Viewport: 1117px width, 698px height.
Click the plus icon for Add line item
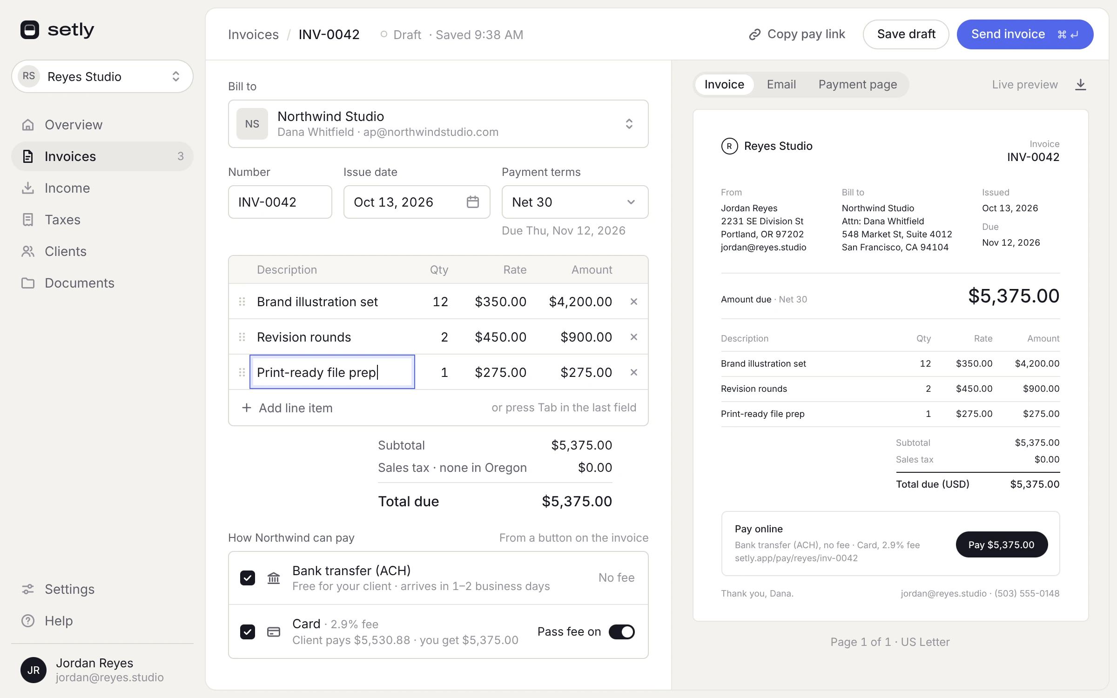click(x=247, y=408)
